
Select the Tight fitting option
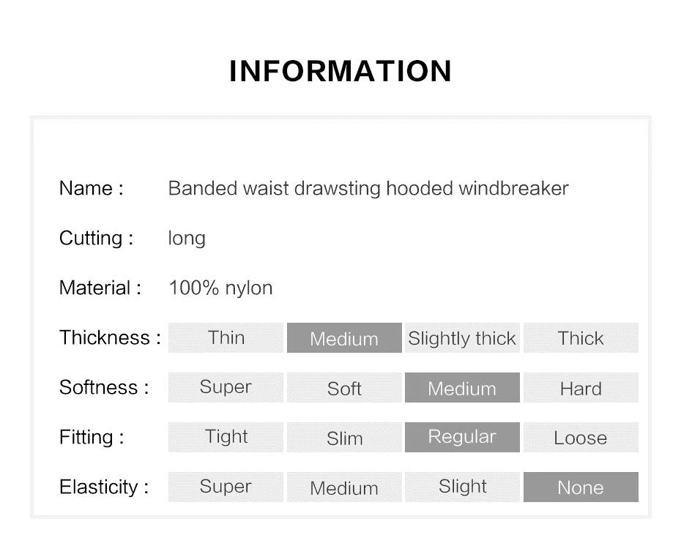tap(226, 437)
